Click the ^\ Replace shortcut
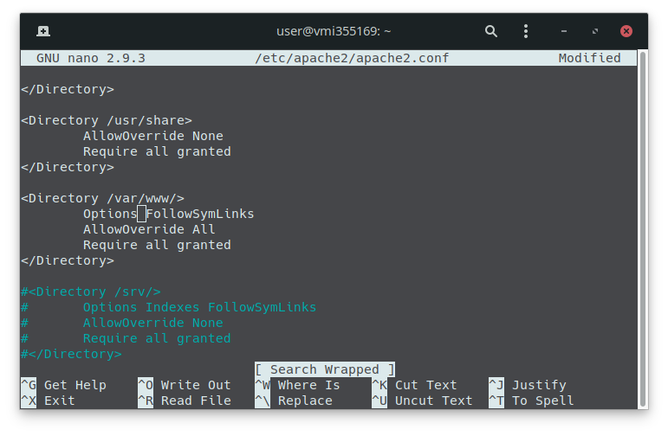Screen dimensions: 668x436 click(x=294, y=401)
